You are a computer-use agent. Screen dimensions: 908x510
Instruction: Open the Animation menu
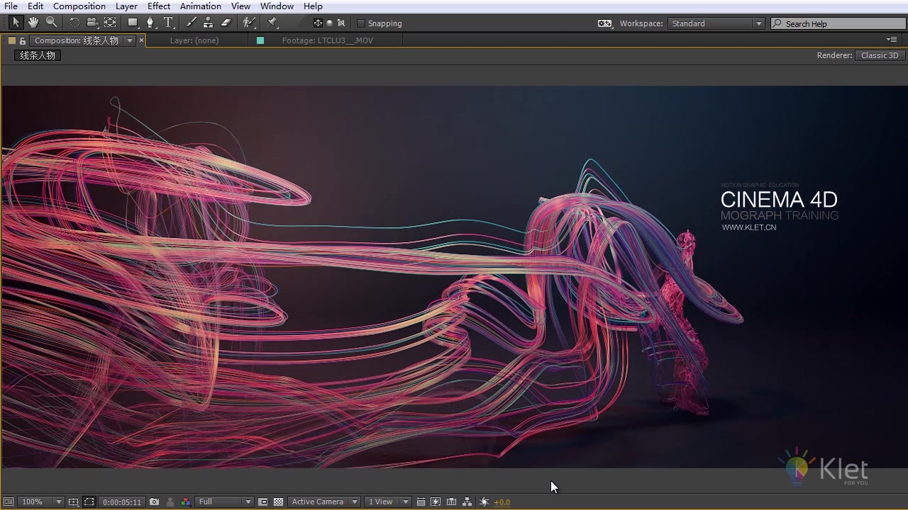pyautogui.click(x=201, y=6)
